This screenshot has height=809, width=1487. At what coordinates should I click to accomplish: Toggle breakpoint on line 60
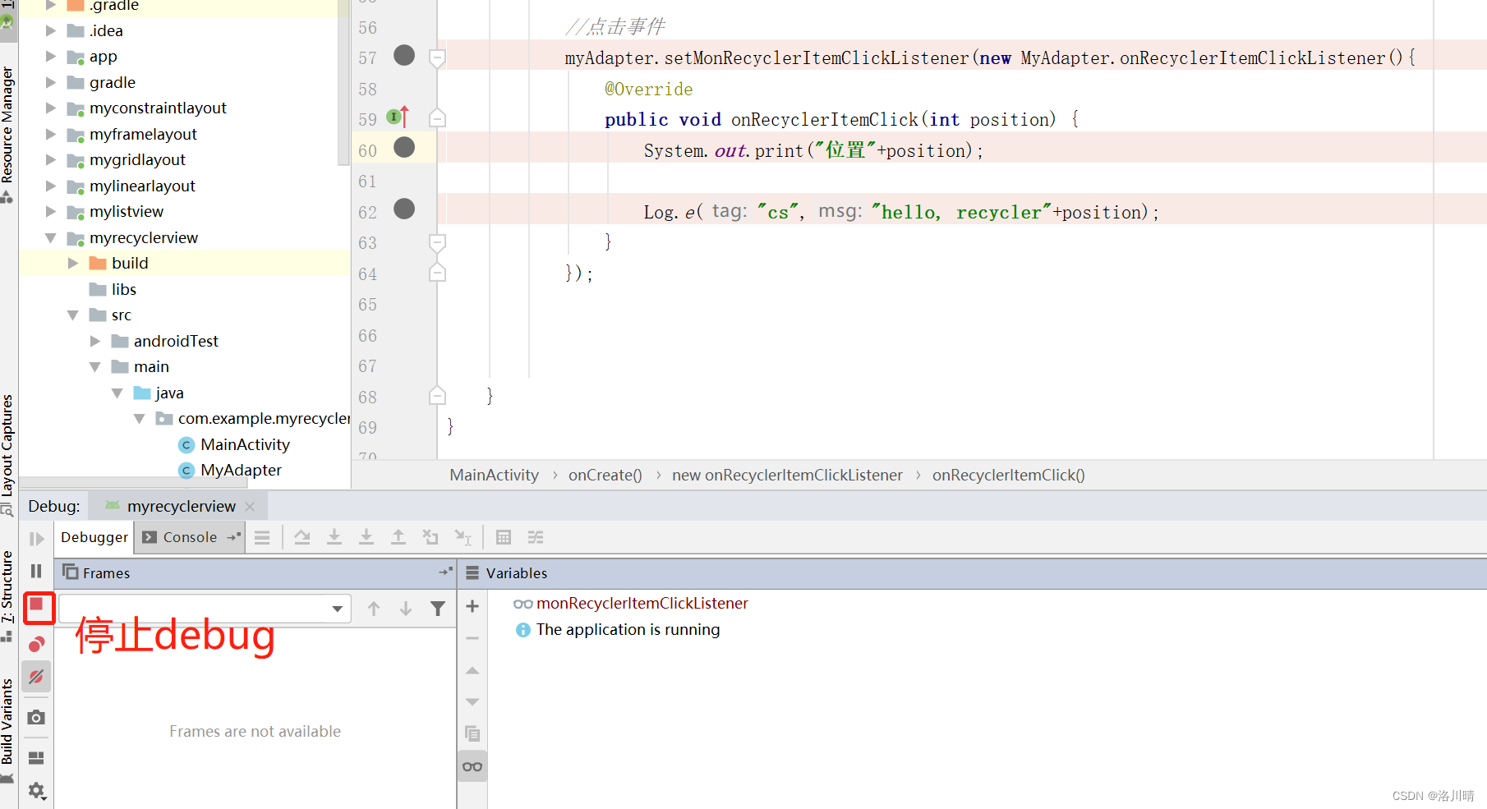[404, 147]
